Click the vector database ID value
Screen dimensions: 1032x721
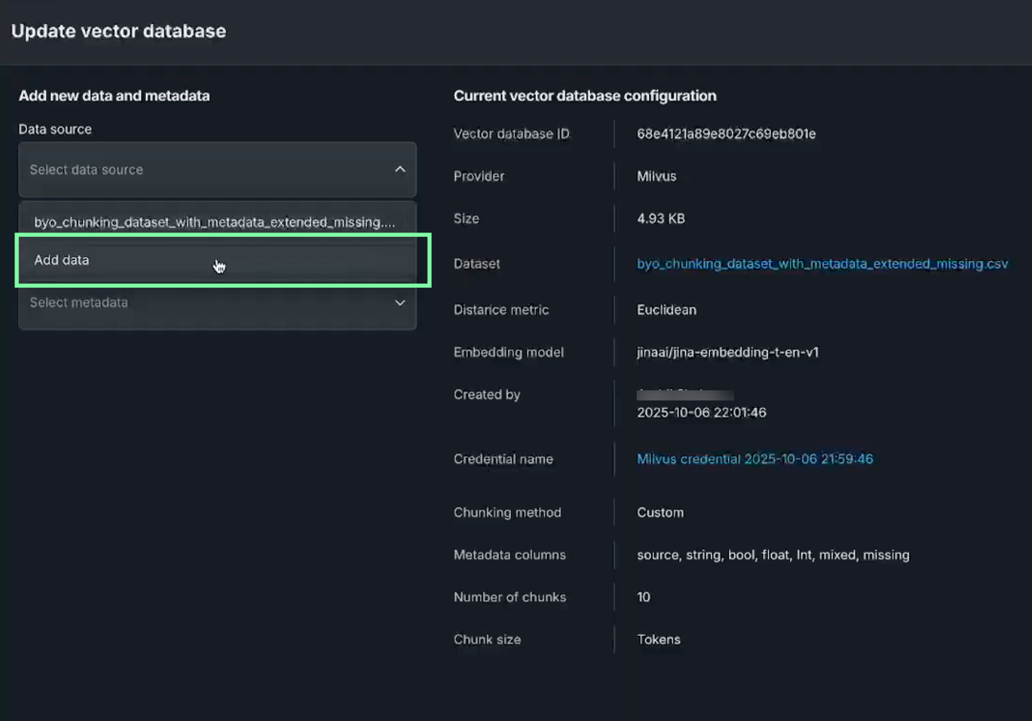[x=726, y=134]
